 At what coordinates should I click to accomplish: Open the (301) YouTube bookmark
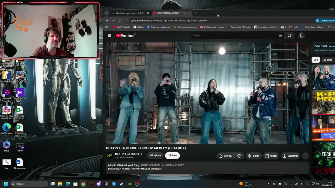(122, 27)
